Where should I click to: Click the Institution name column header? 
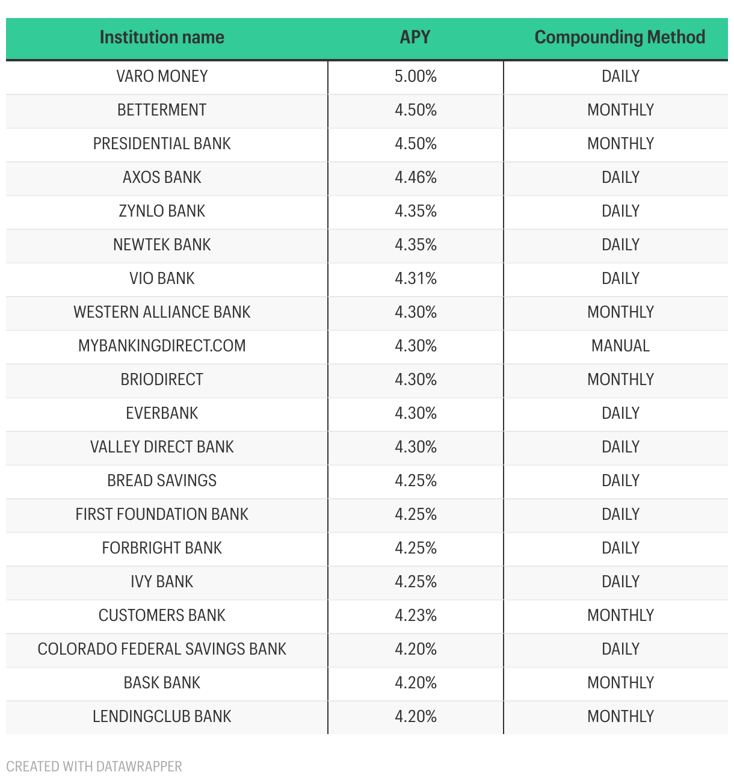click(x=162, y=37)
